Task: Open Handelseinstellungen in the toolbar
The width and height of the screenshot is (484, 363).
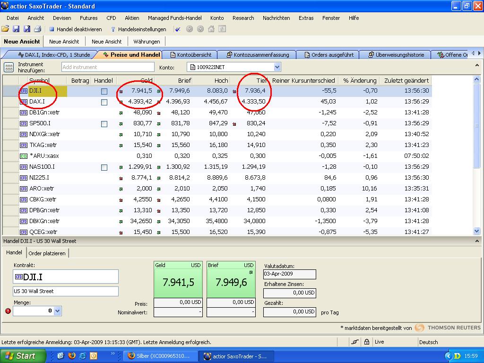Action: [138, 29]
